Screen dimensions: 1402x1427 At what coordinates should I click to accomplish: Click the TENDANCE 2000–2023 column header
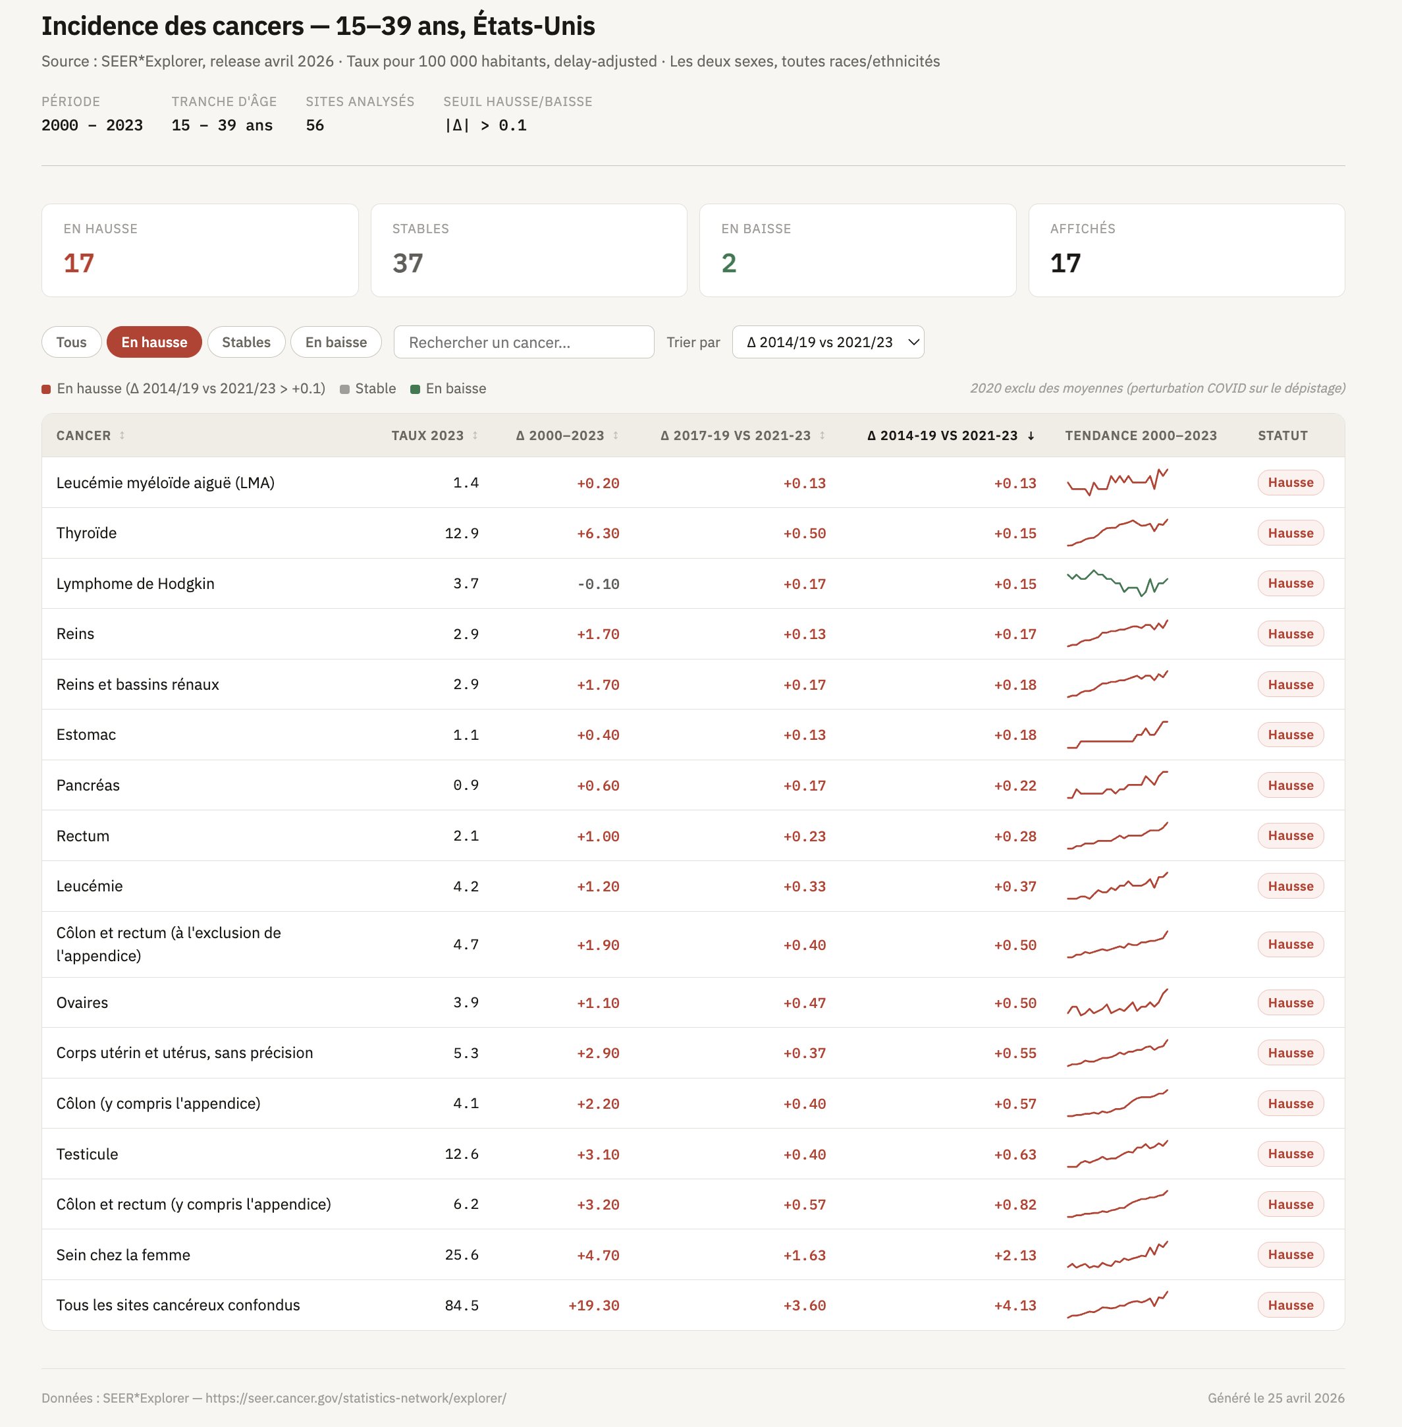tap(1141, 435)
